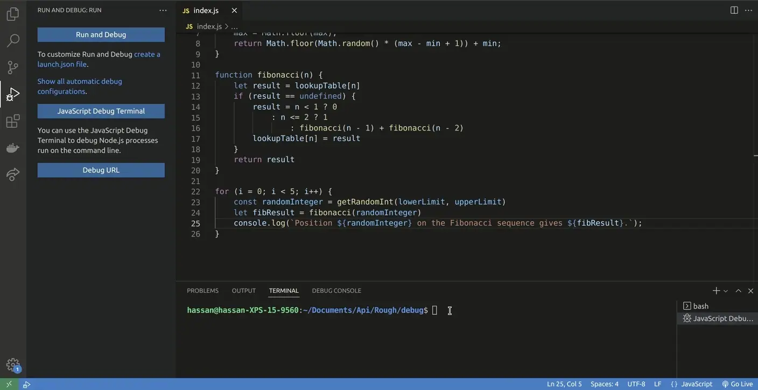Open terminal launch profile dropdown arrow
The width and height of the screenshot is (758, 390).
(x=726, y=291)
